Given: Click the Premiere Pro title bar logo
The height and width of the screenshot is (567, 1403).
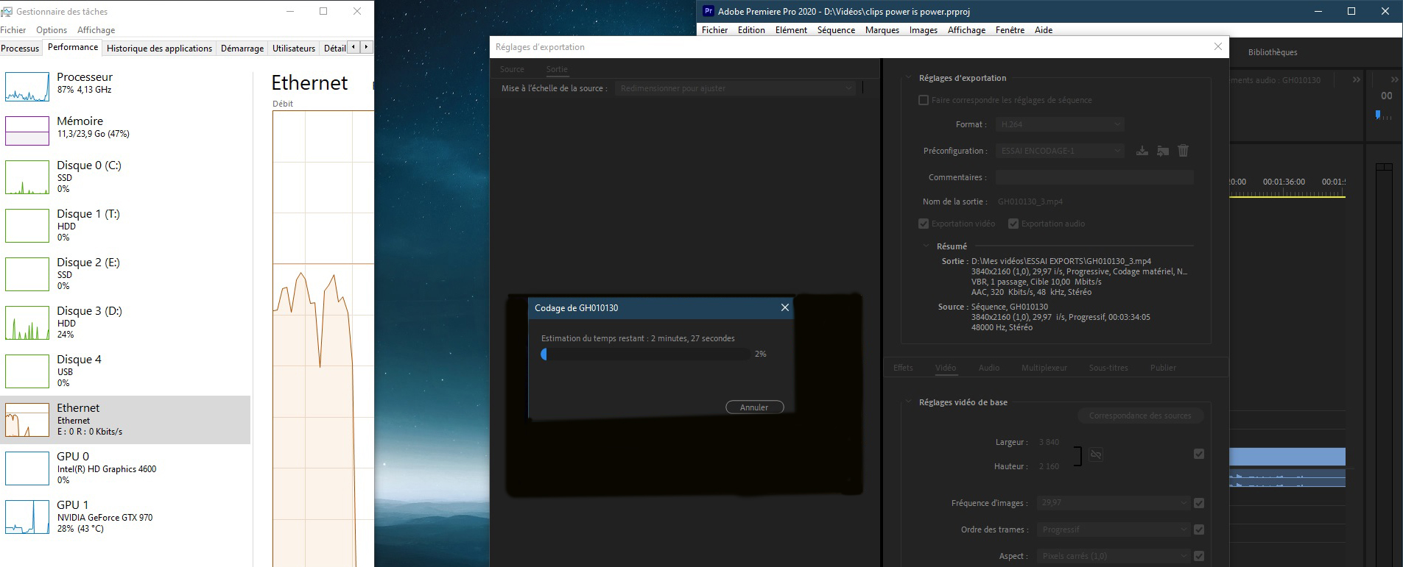Looking at the screenshot, I should [708, 11].
